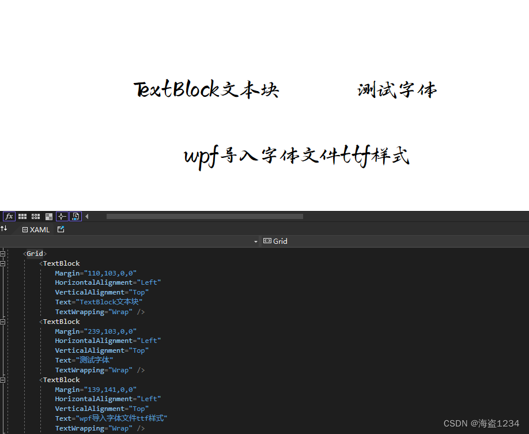Image resolution: width=529 pixels, height=434 pixels.
Task: Open the breadcrumb dropdown arrow left of Grid
Action: coord(255,241)
